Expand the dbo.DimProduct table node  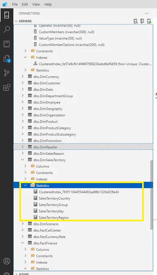click(23, 121)
